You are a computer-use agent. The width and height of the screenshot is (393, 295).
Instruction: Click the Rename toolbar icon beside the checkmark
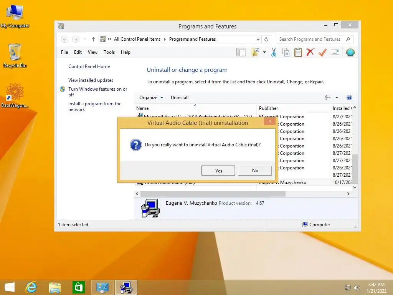click(335, 52)
